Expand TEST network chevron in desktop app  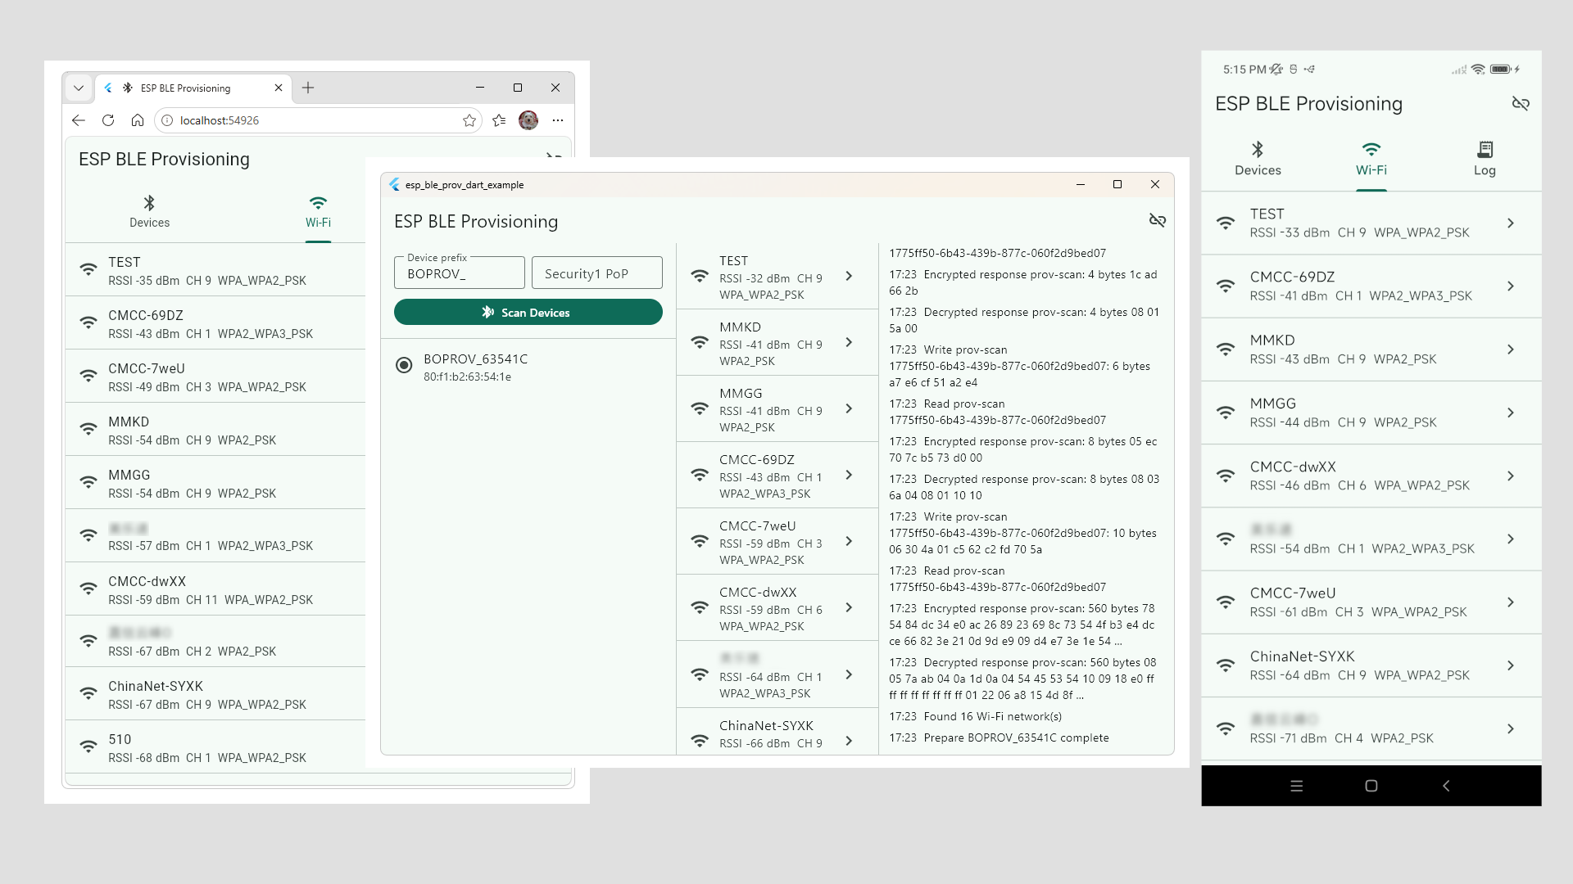(x=849, y=276)
